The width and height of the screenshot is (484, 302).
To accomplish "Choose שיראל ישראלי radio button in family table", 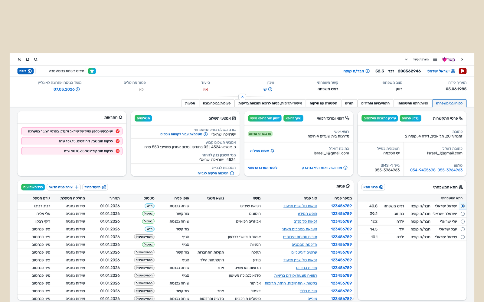I will point(463,237).
